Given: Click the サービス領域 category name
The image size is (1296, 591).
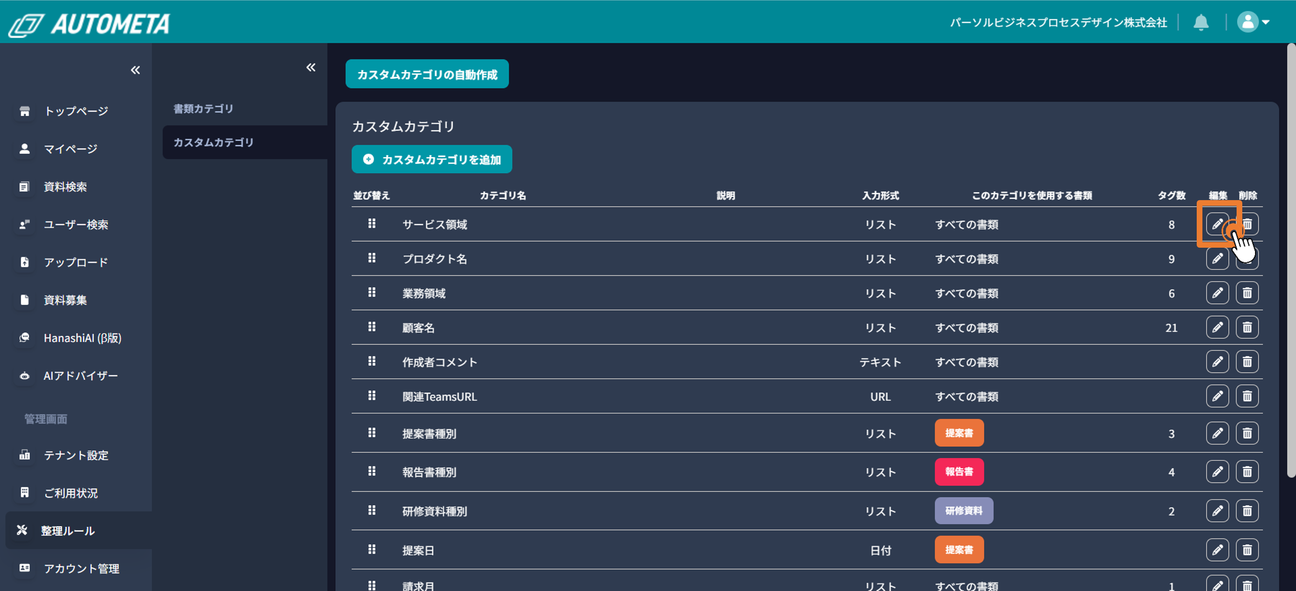Looking at the screenshot, I should (x=435, y=225).
